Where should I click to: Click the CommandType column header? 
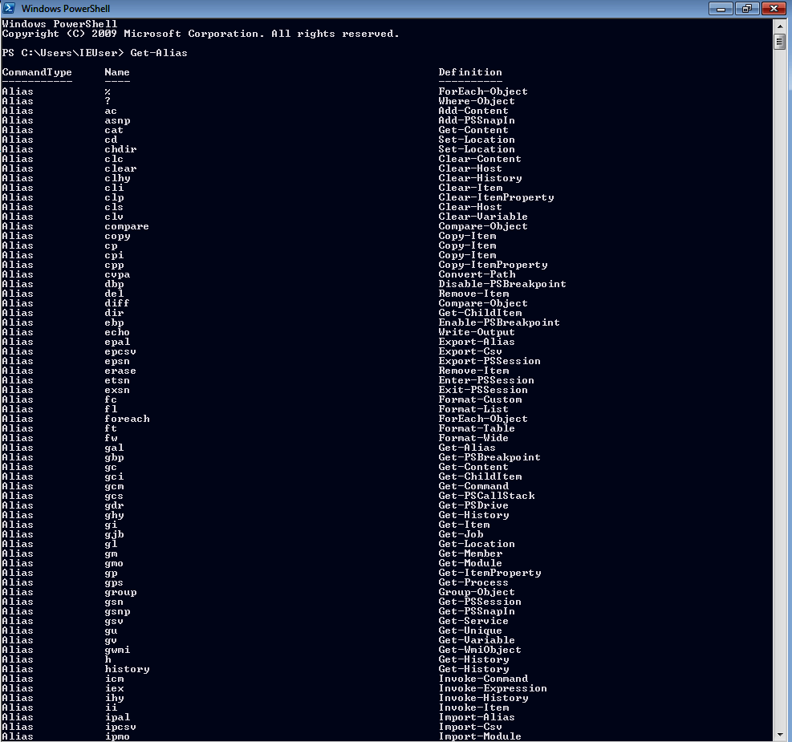coord(37,71)
